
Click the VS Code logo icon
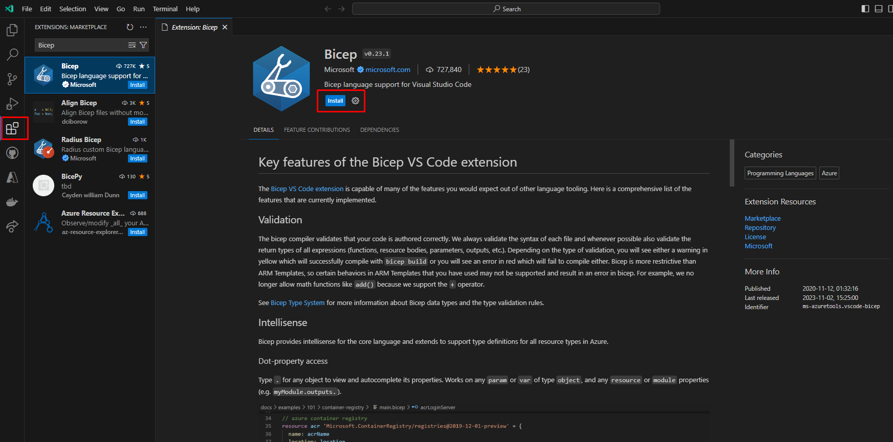(x=9, y=9)
